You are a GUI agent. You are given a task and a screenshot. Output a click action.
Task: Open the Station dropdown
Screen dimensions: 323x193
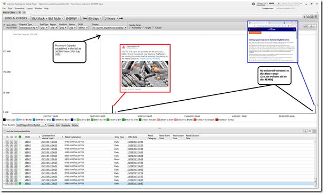click(73, 28)
